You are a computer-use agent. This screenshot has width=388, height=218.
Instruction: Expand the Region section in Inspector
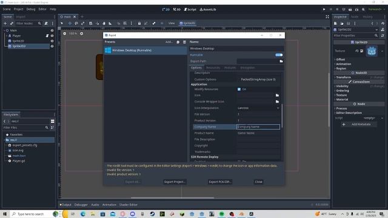[341, 68]
